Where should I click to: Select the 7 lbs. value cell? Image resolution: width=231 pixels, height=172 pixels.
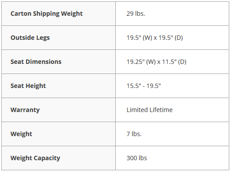click(x=172, y=134)
